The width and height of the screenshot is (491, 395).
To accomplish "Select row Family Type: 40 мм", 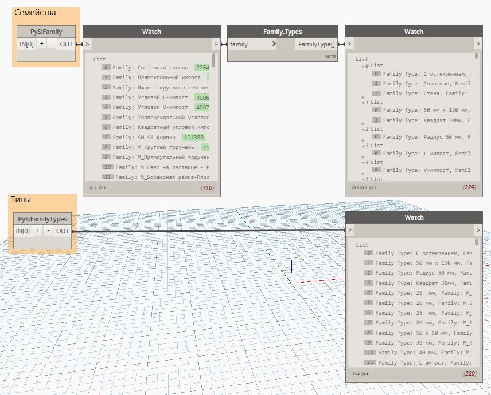I will click(418, 353).
